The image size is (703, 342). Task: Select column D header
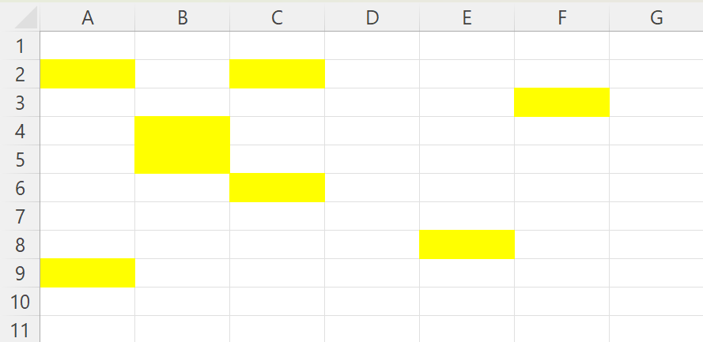(372, 17)
